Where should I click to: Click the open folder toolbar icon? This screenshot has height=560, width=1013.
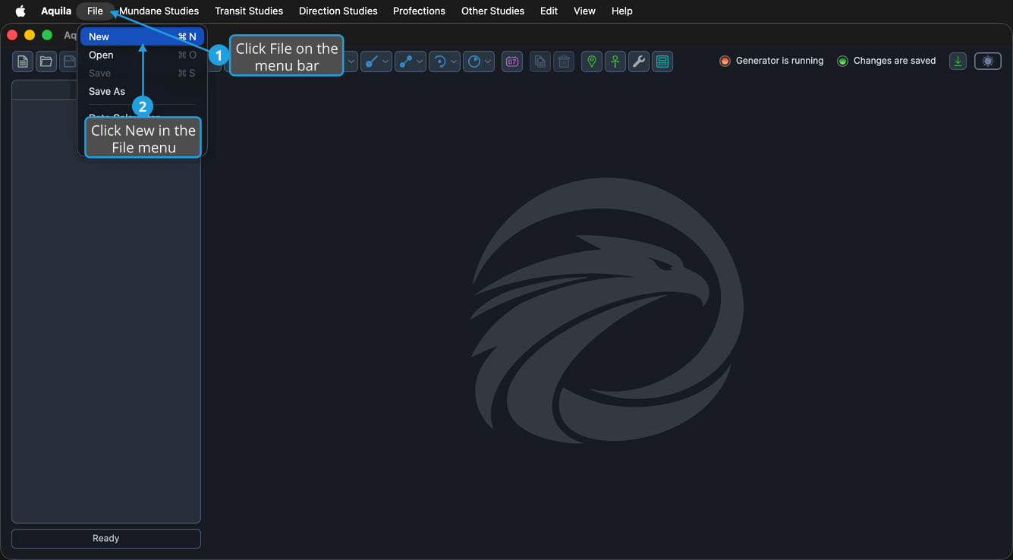pyautogui.click(x=46, y=61)
